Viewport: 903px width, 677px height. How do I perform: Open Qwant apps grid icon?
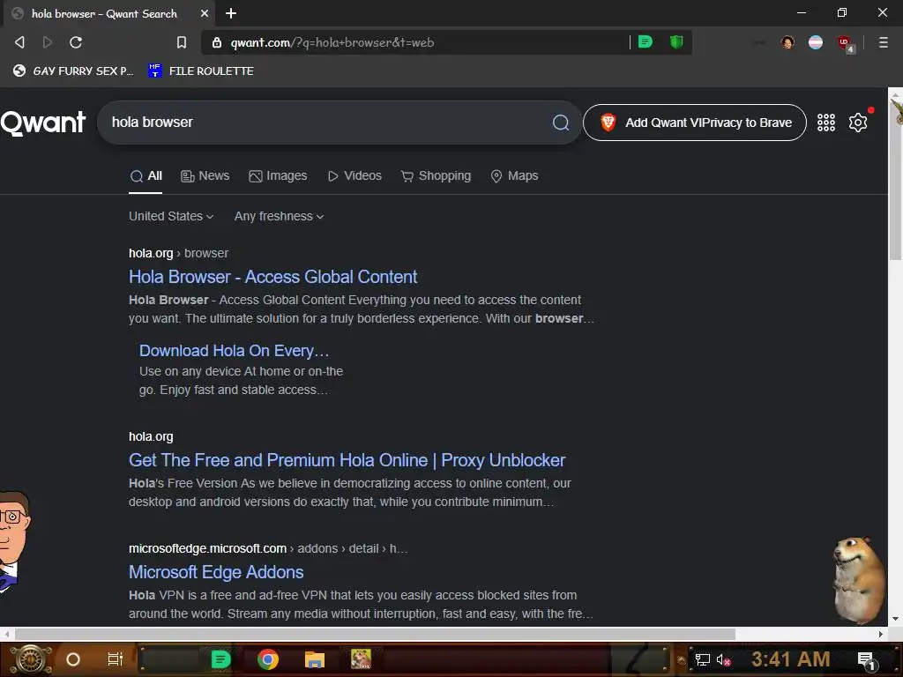(x=825, y=123)
